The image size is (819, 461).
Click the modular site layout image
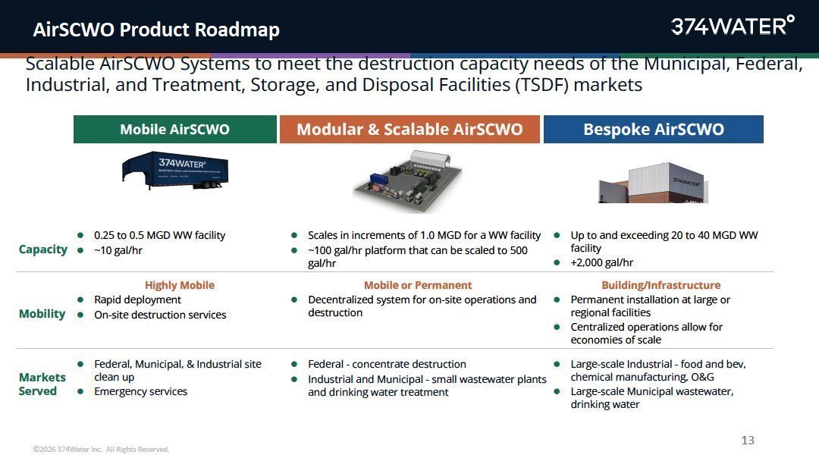(407, 181)
